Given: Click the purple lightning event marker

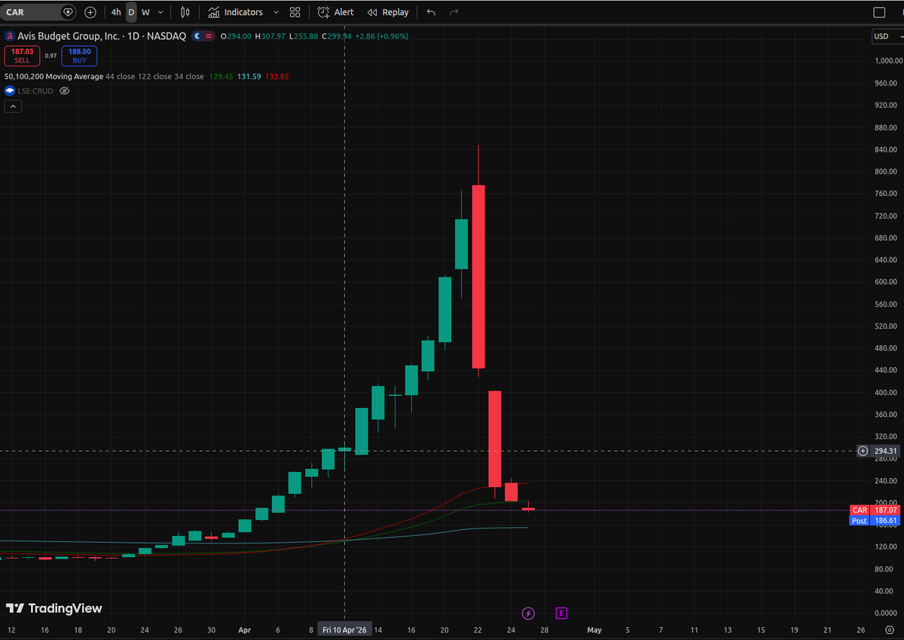Looking at the screenshot, I should (x=528, y=613).
